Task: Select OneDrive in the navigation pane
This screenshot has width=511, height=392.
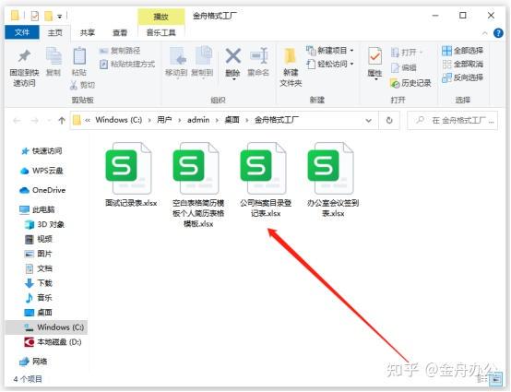Action: pyautogui.click(x=42, y=190)
